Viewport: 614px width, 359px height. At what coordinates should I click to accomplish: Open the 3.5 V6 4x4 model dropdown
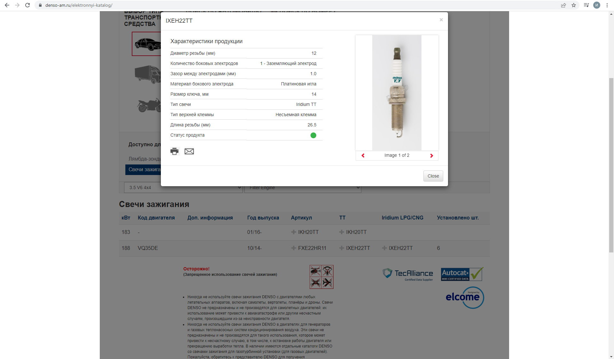pos(183,187)
